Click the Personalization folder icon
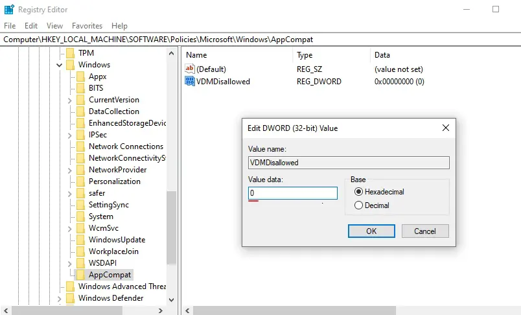 (x=80, y=181)
